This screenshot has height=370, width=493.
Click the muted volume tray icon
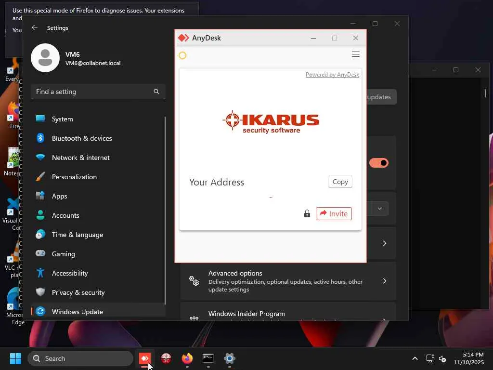tap(442, 358)
